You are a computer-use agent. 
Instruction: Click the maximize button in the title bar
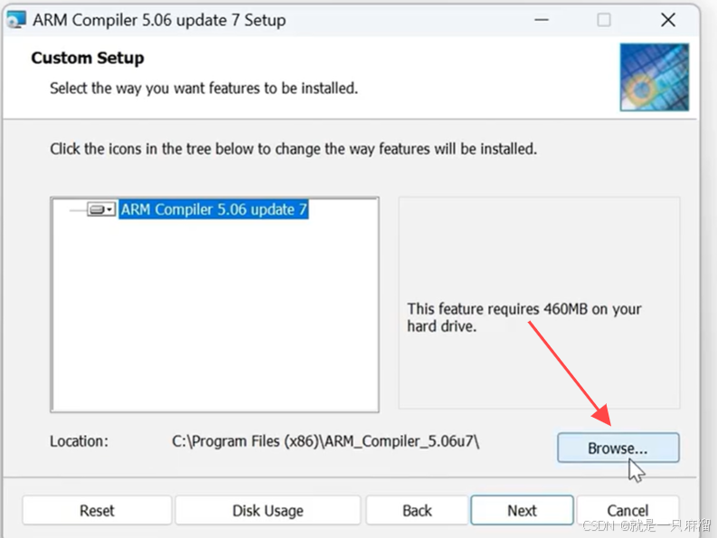tap(604, 20)
